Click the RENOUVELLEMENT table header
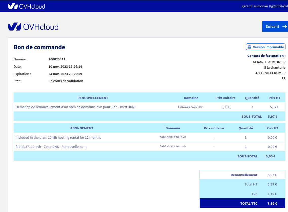 (x=93, y=98)
